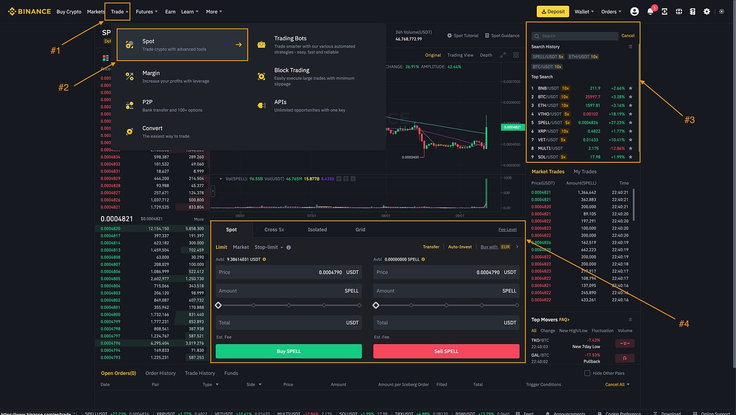The width and height of the screenshot is (736, 415).
Task: Favorite VTHO/USDT with its star
Action: point(630,114)
